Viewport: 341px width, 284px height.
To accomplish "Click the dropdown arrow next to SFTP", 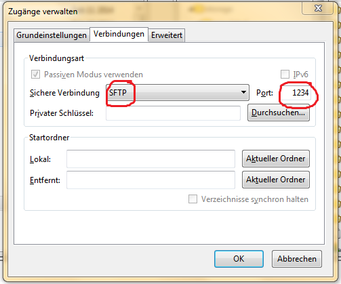I will tap(243, 92).
